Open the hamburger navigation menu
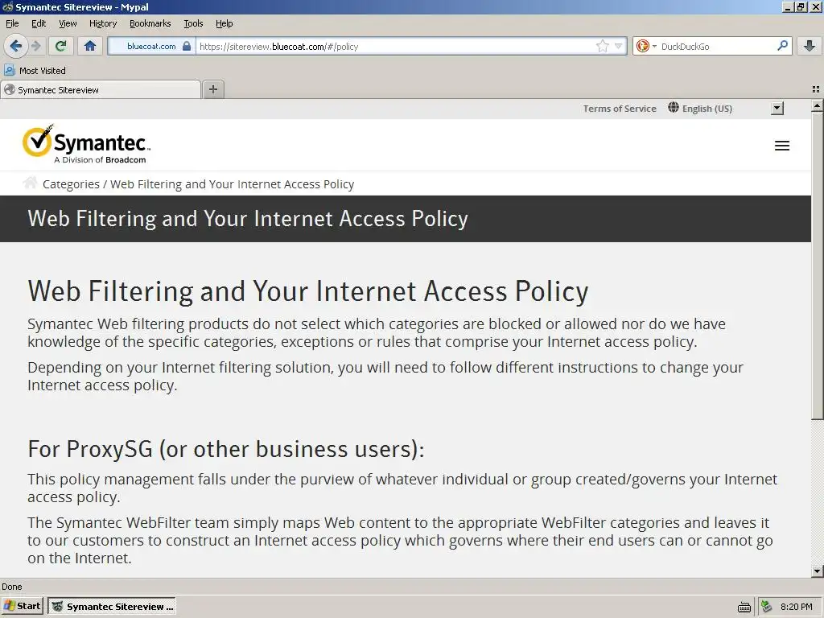Image resolution: width=824 pixels, height=618 pixels. pyautogui.click(x=782, y=146)
